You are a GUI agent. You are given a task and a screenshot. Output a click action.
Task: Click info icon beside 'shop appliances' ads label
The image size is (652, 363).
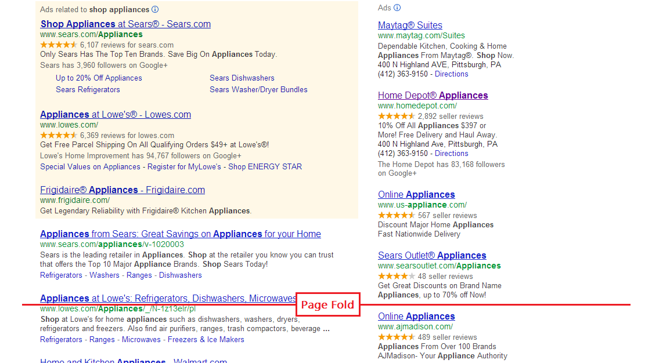click(x=155, y=9)
